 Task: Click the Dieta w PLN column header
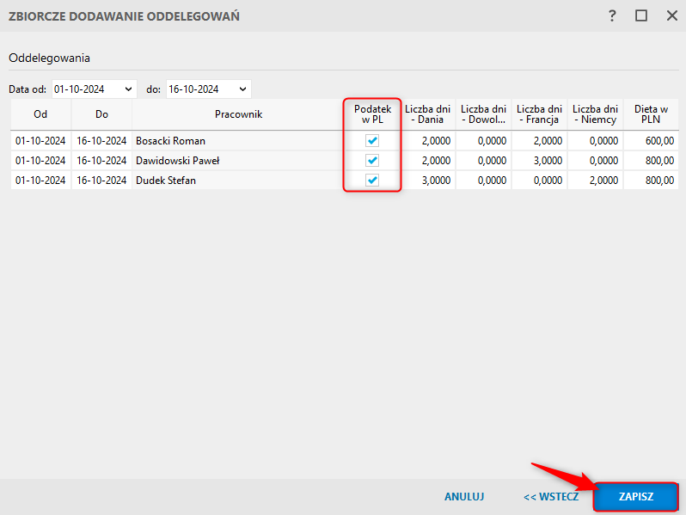651,114
